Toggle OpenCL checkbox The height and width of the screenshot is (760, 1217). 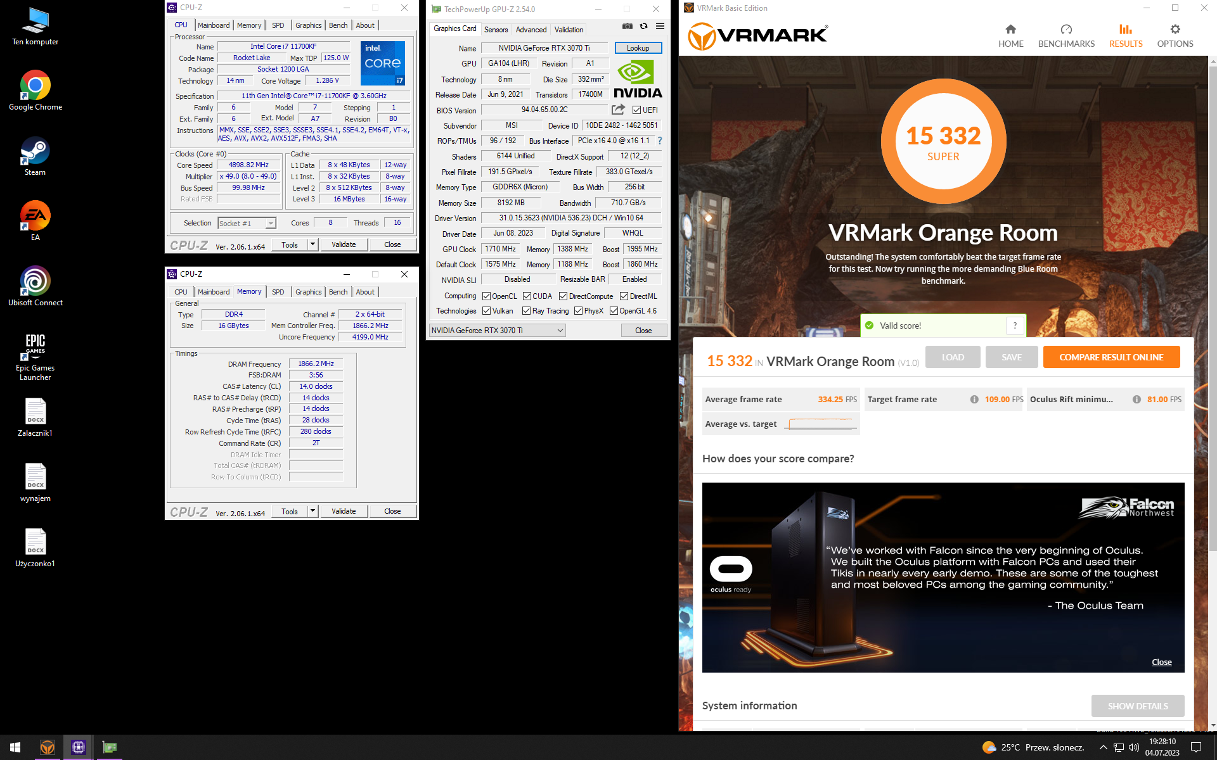pyautogui.click(x=486, y=296)
